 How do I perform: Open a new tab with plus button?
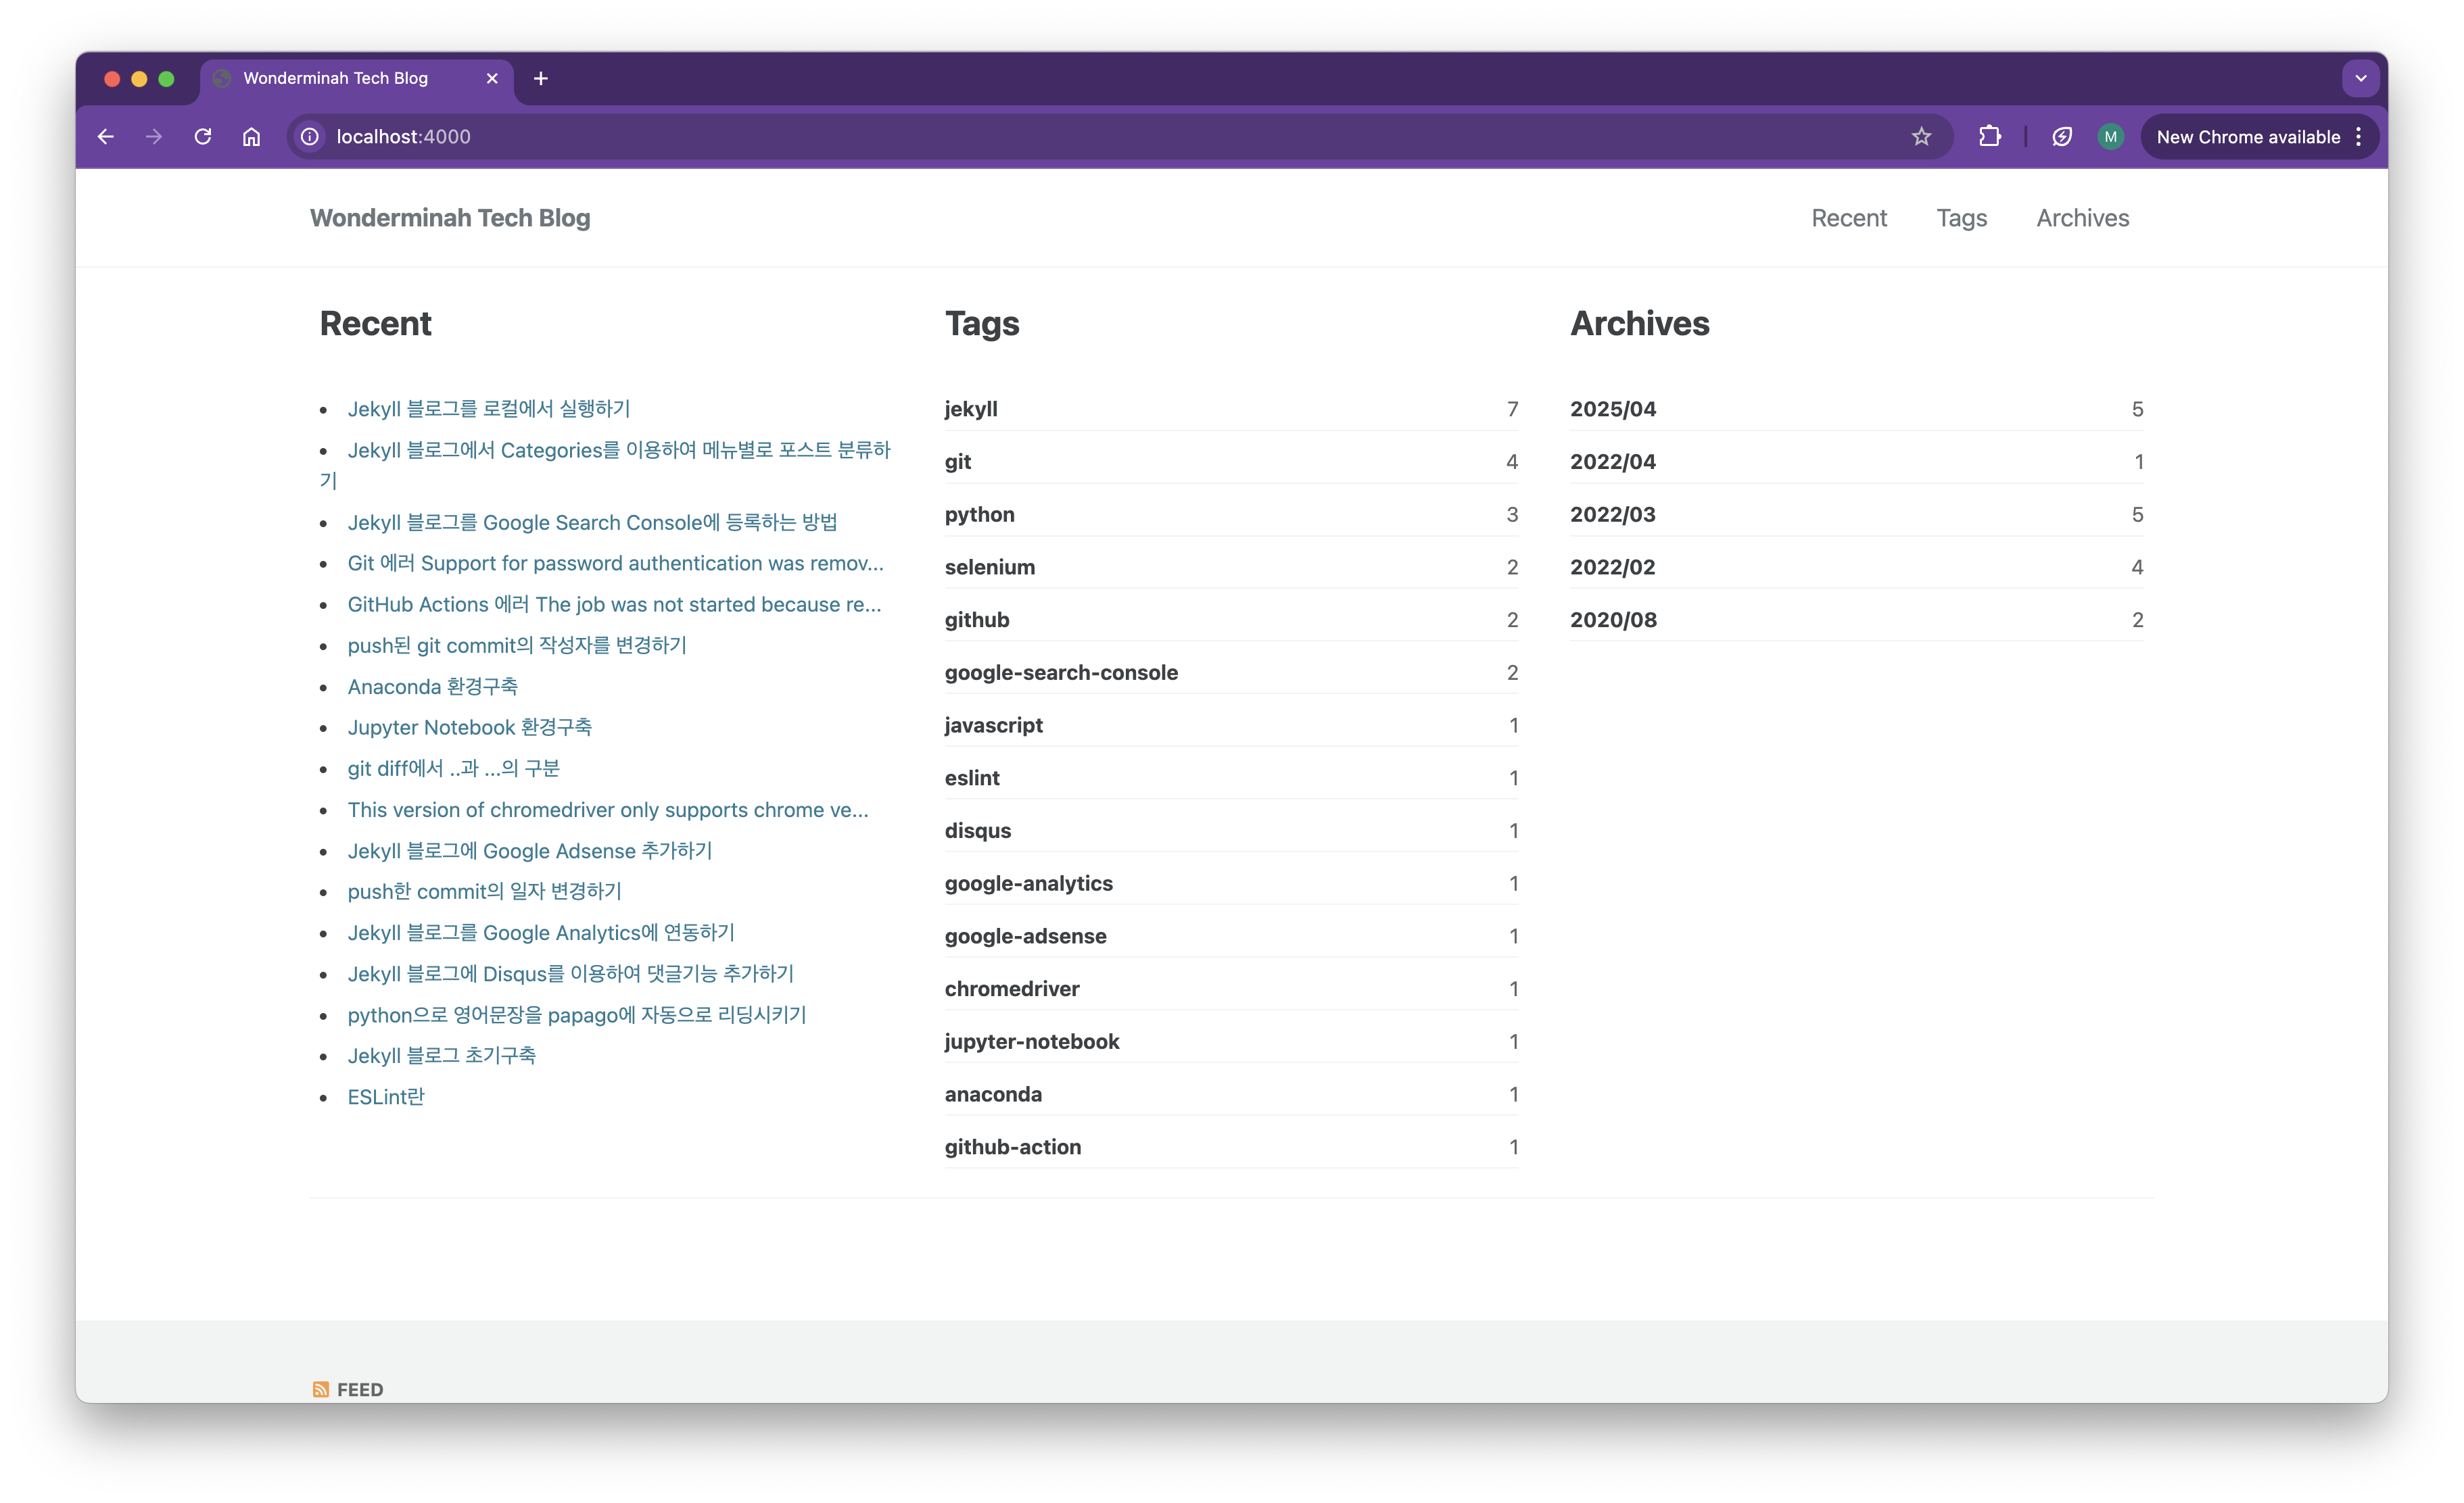pos(541,78)
